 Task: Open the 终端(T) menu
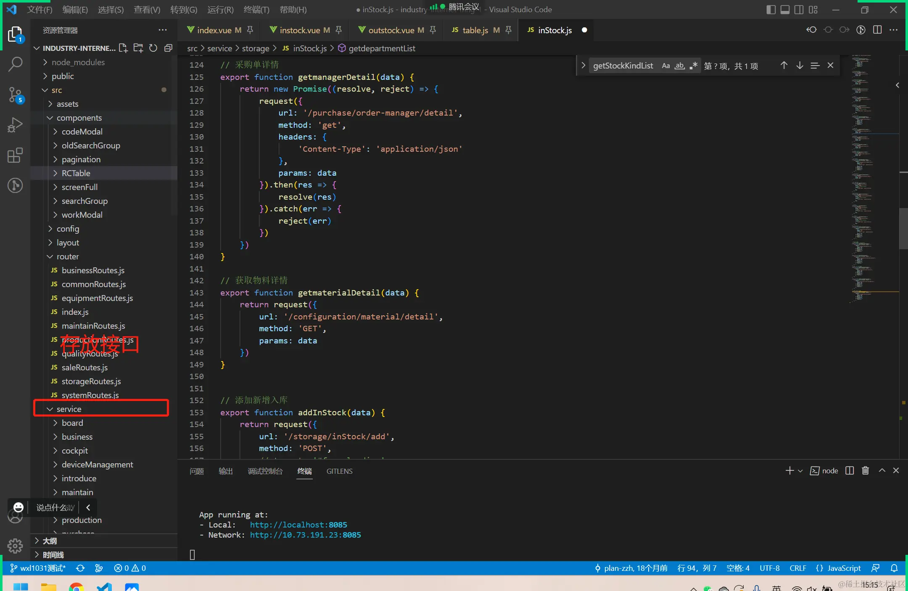256,10
